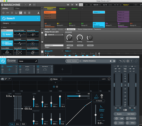The height and width of the screenshot is (126, 142).
Task: Enable Adaptive Release in Dynamics
Action: pyautogui.click(x=102, y=108)
